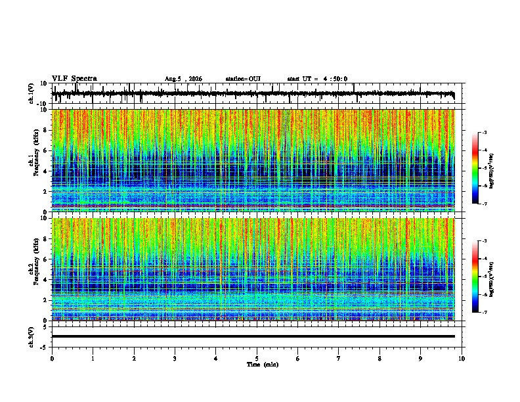Click the "6" minute tick label
The image size is (520, 402).
(298, 359)
